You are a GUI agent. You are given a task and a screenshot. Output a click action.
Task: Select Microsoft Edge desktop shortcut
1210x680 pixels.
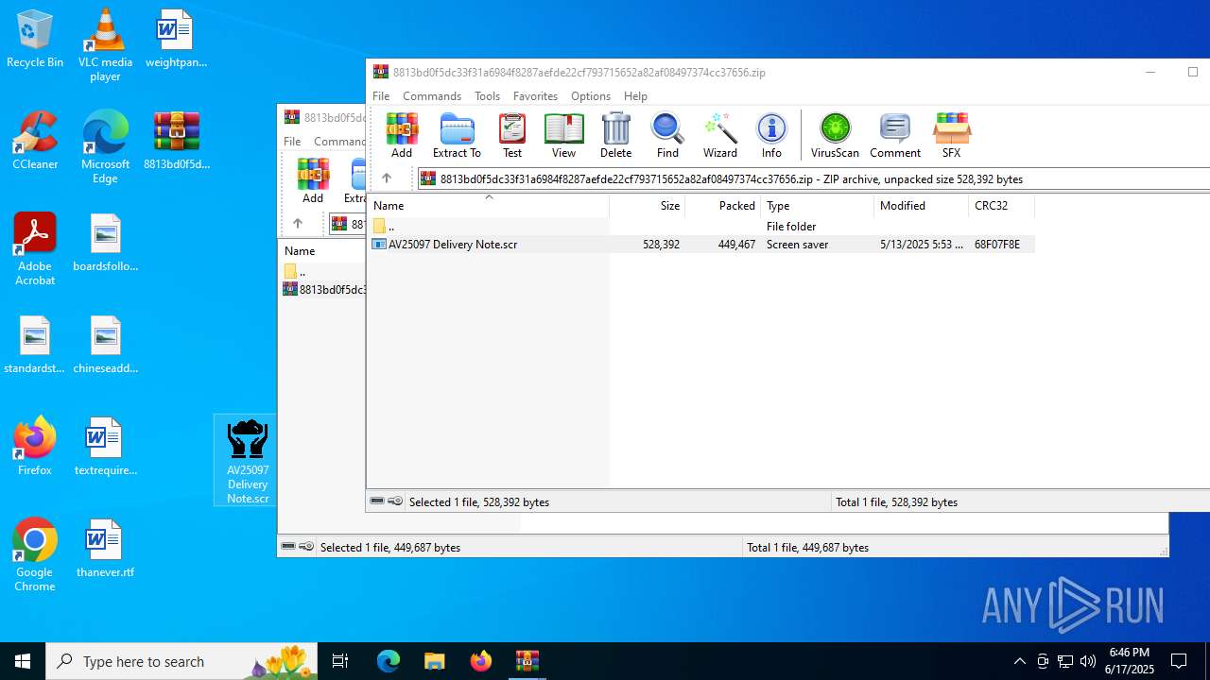(x=105, y=147)
